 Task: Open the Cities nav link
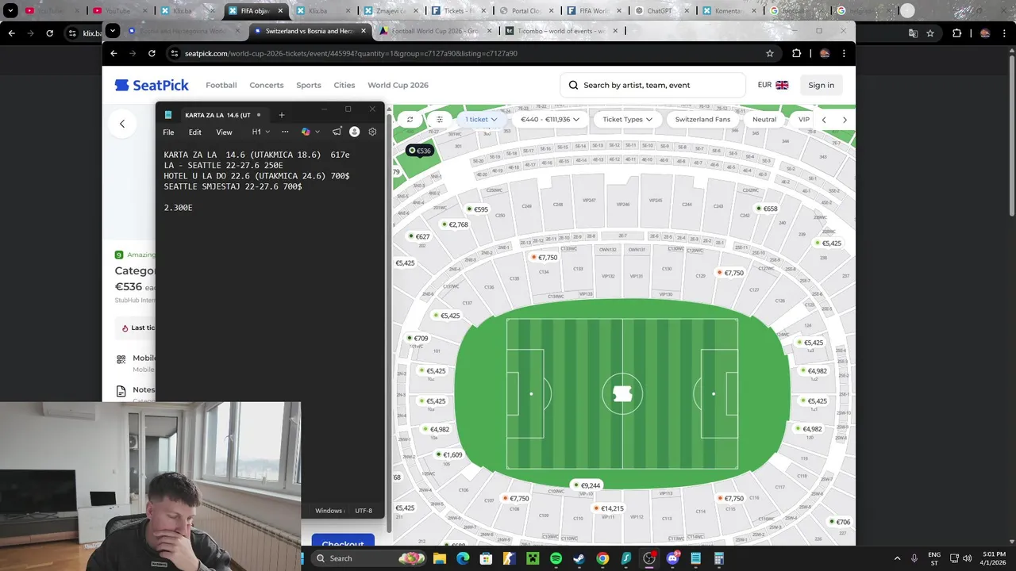[344, 85]
